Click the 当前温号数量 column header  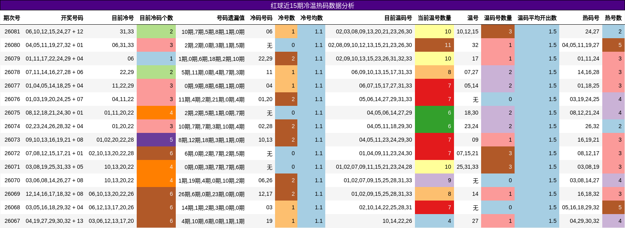coord(434,18)
